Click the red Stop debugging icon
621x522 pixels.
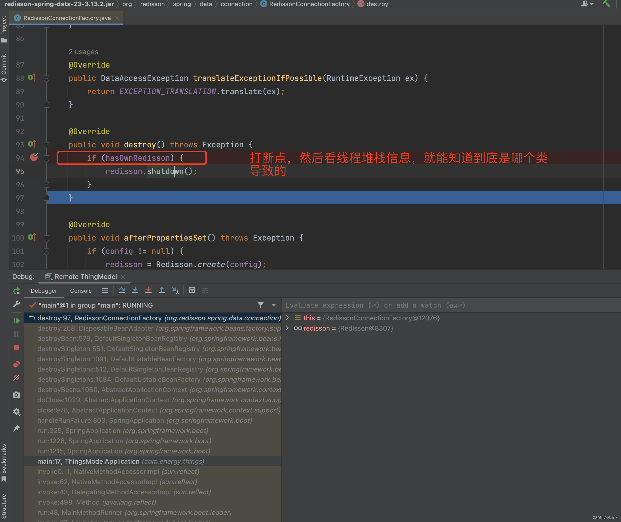click(x=17, y=347)
